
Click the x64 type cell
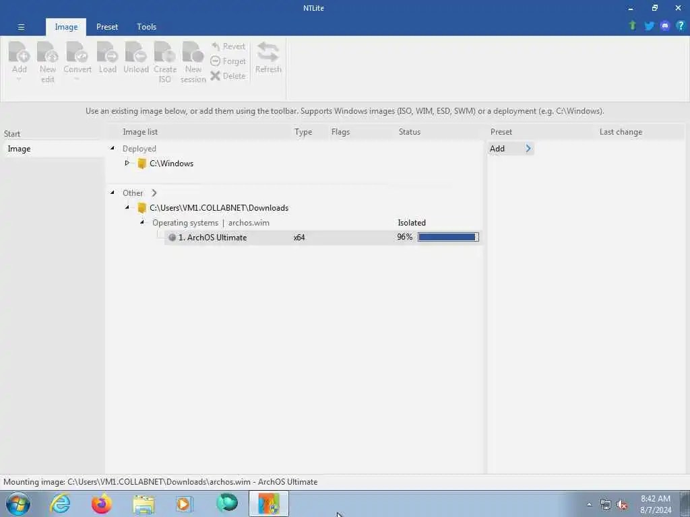(x=299, y=238)
